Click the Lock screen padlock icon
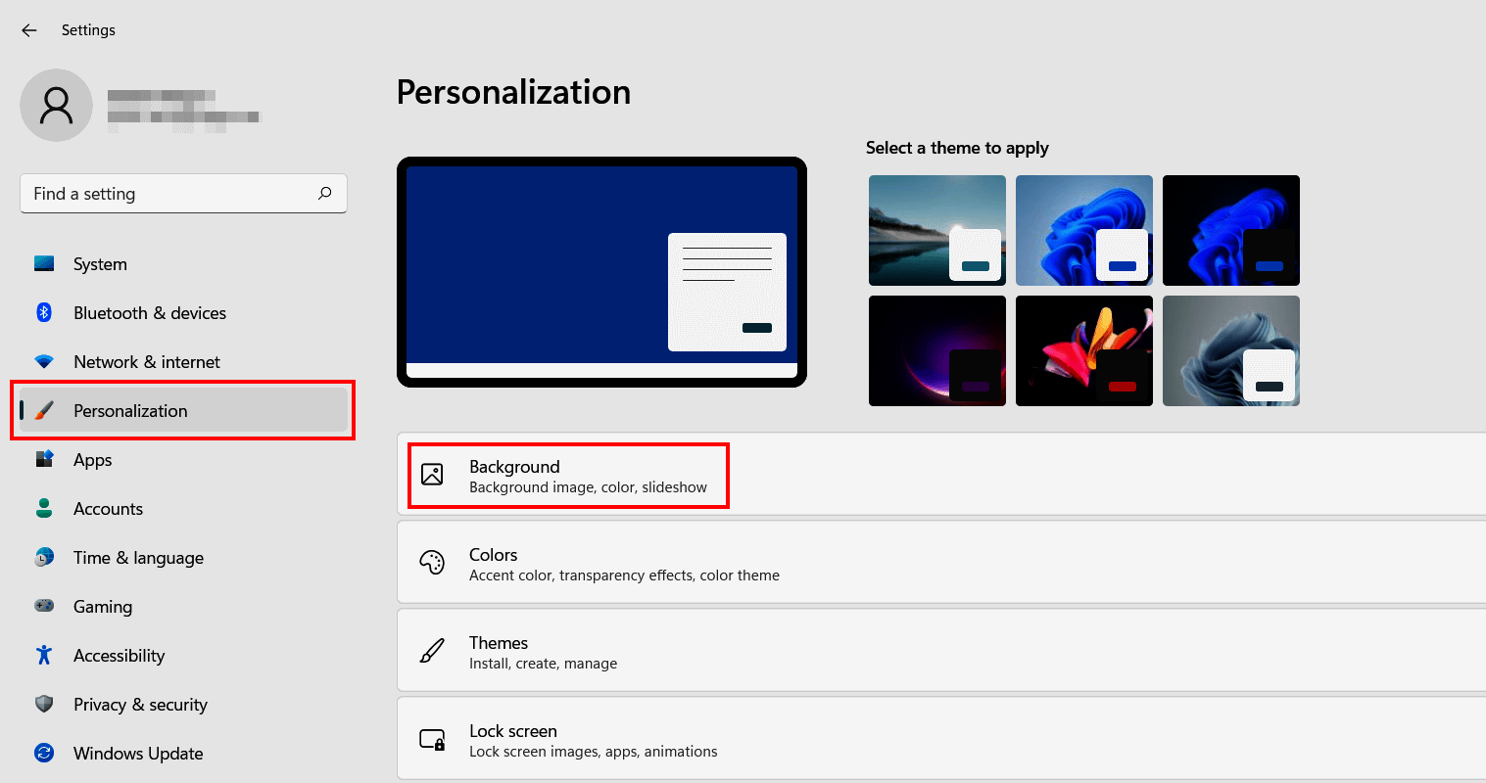 coord(432,739)
